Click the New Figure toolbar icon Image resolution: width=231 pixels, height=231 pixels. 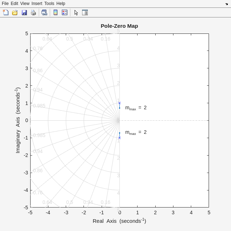[x=6, y=12]
